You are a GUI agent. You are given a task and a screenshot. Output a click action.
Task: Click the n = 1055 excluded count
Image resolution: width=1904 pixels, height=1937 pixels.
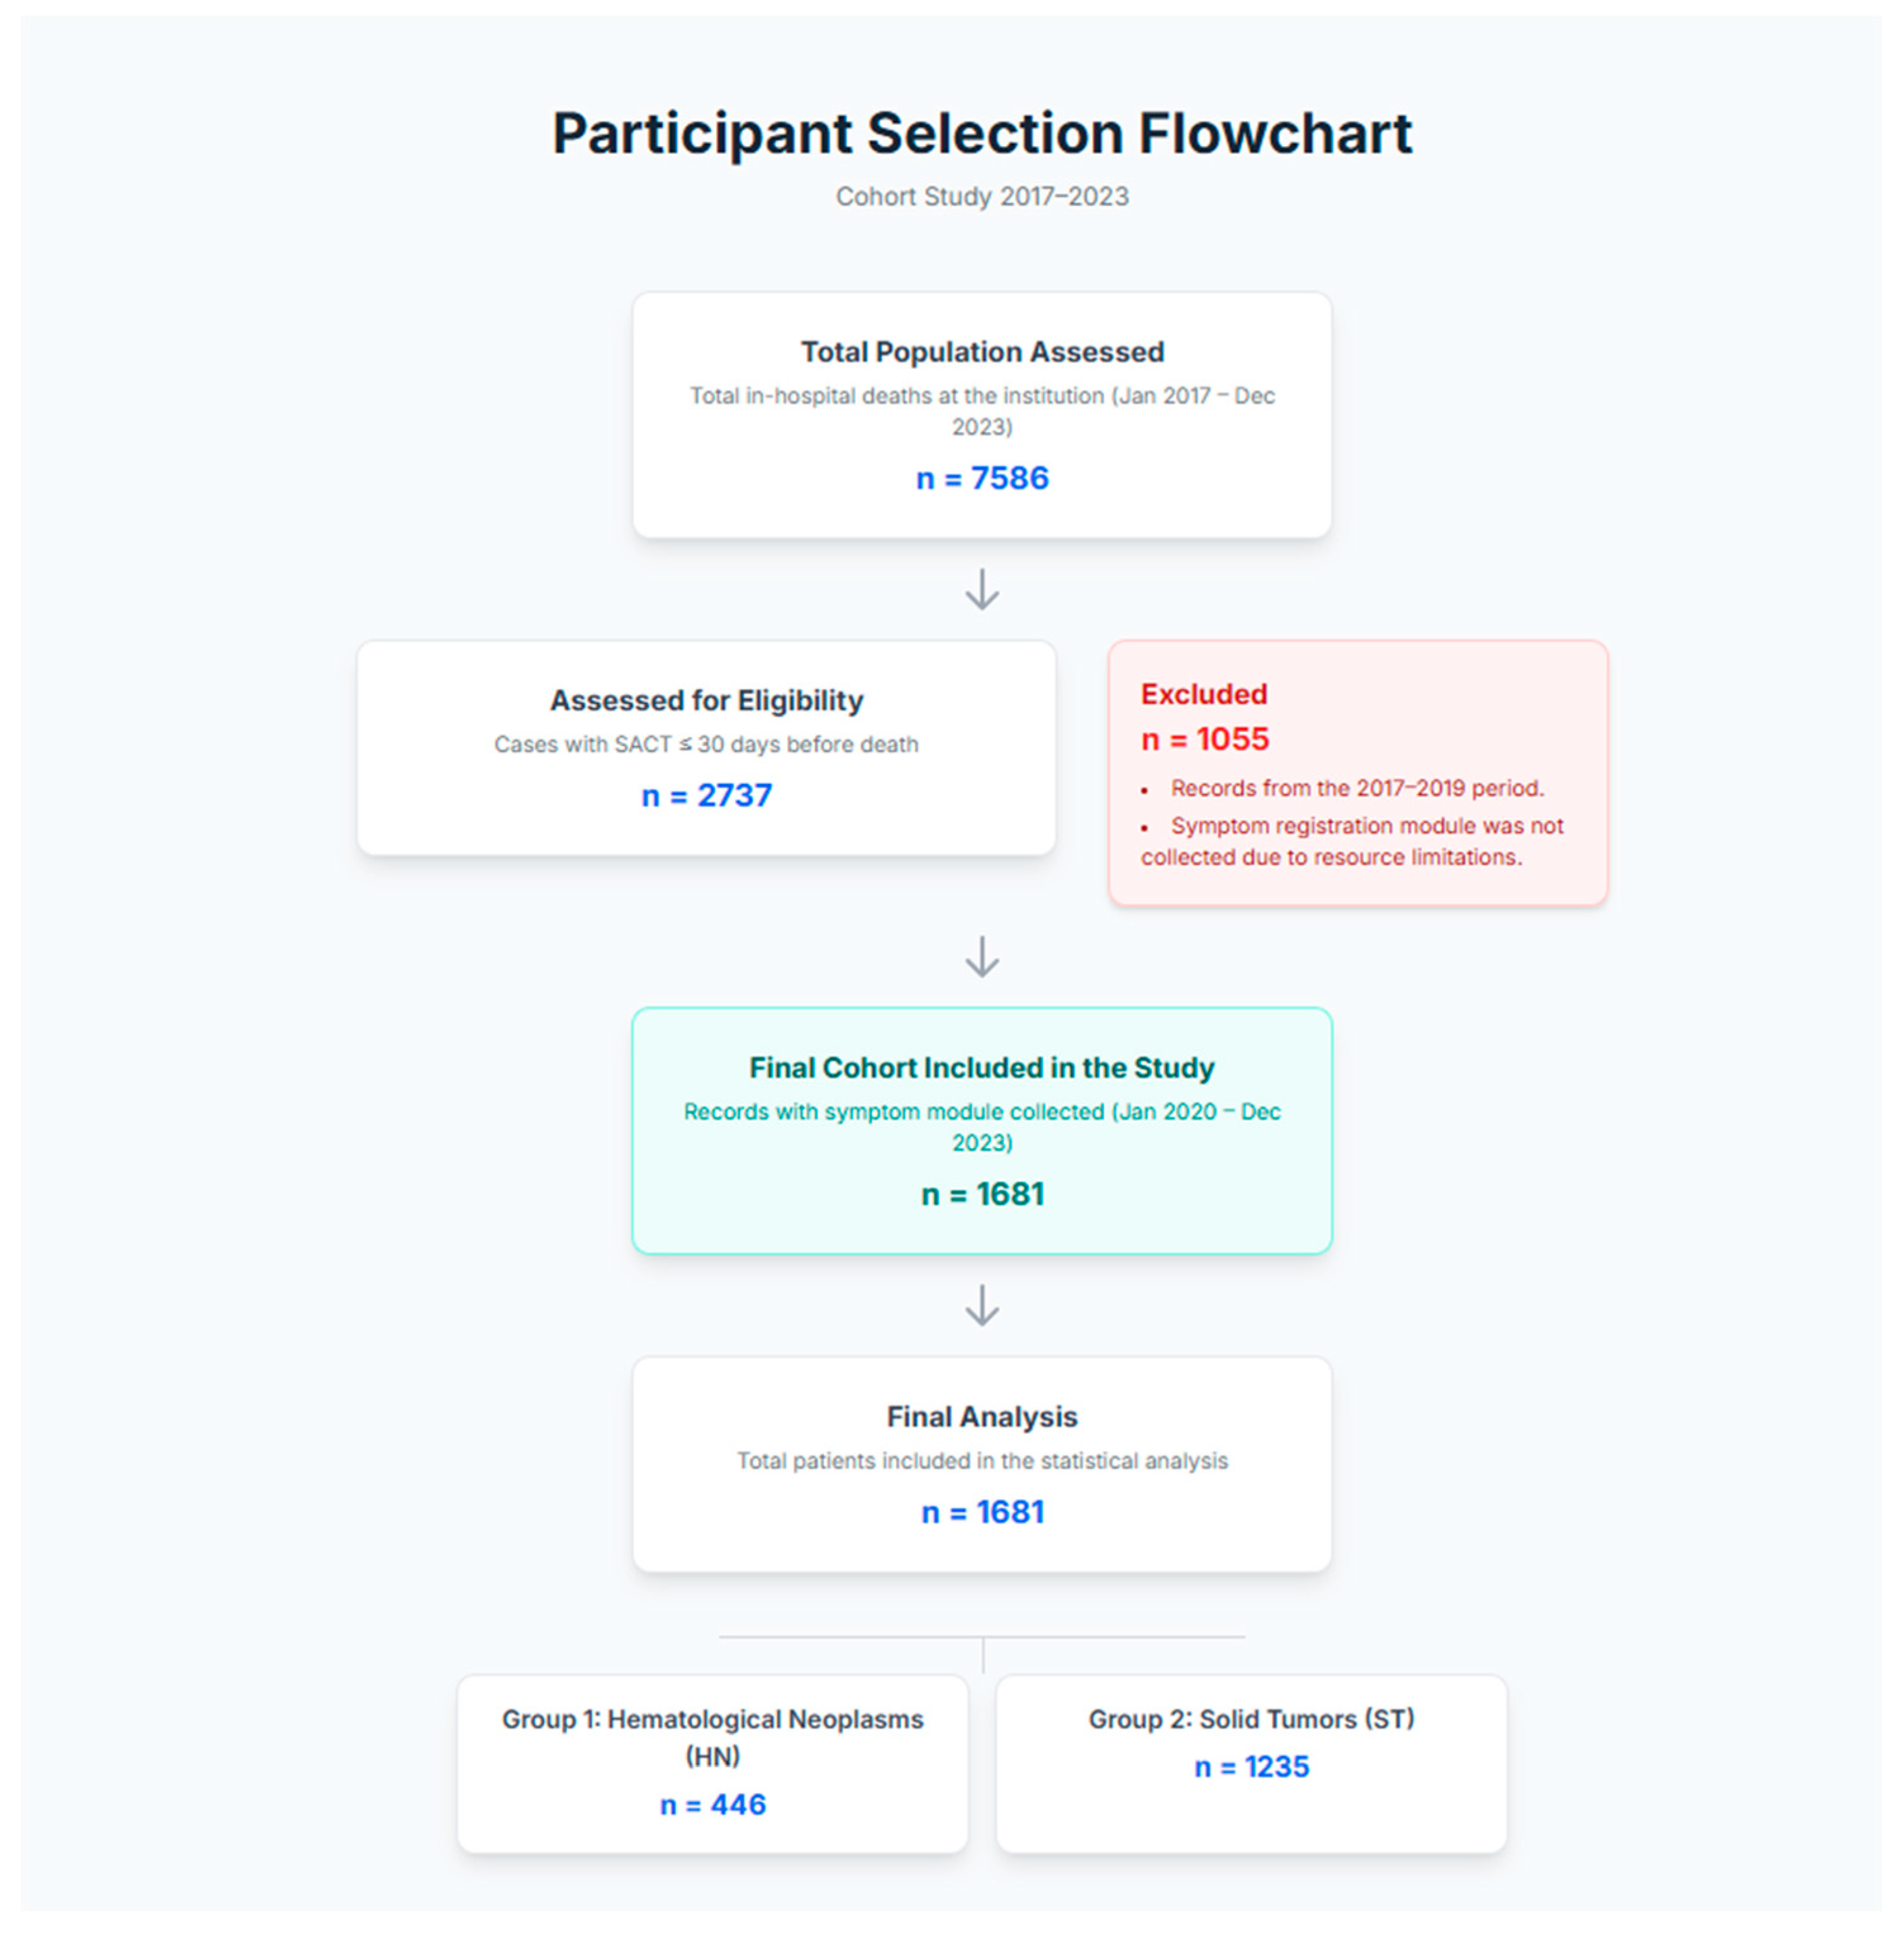point(1204,739)
